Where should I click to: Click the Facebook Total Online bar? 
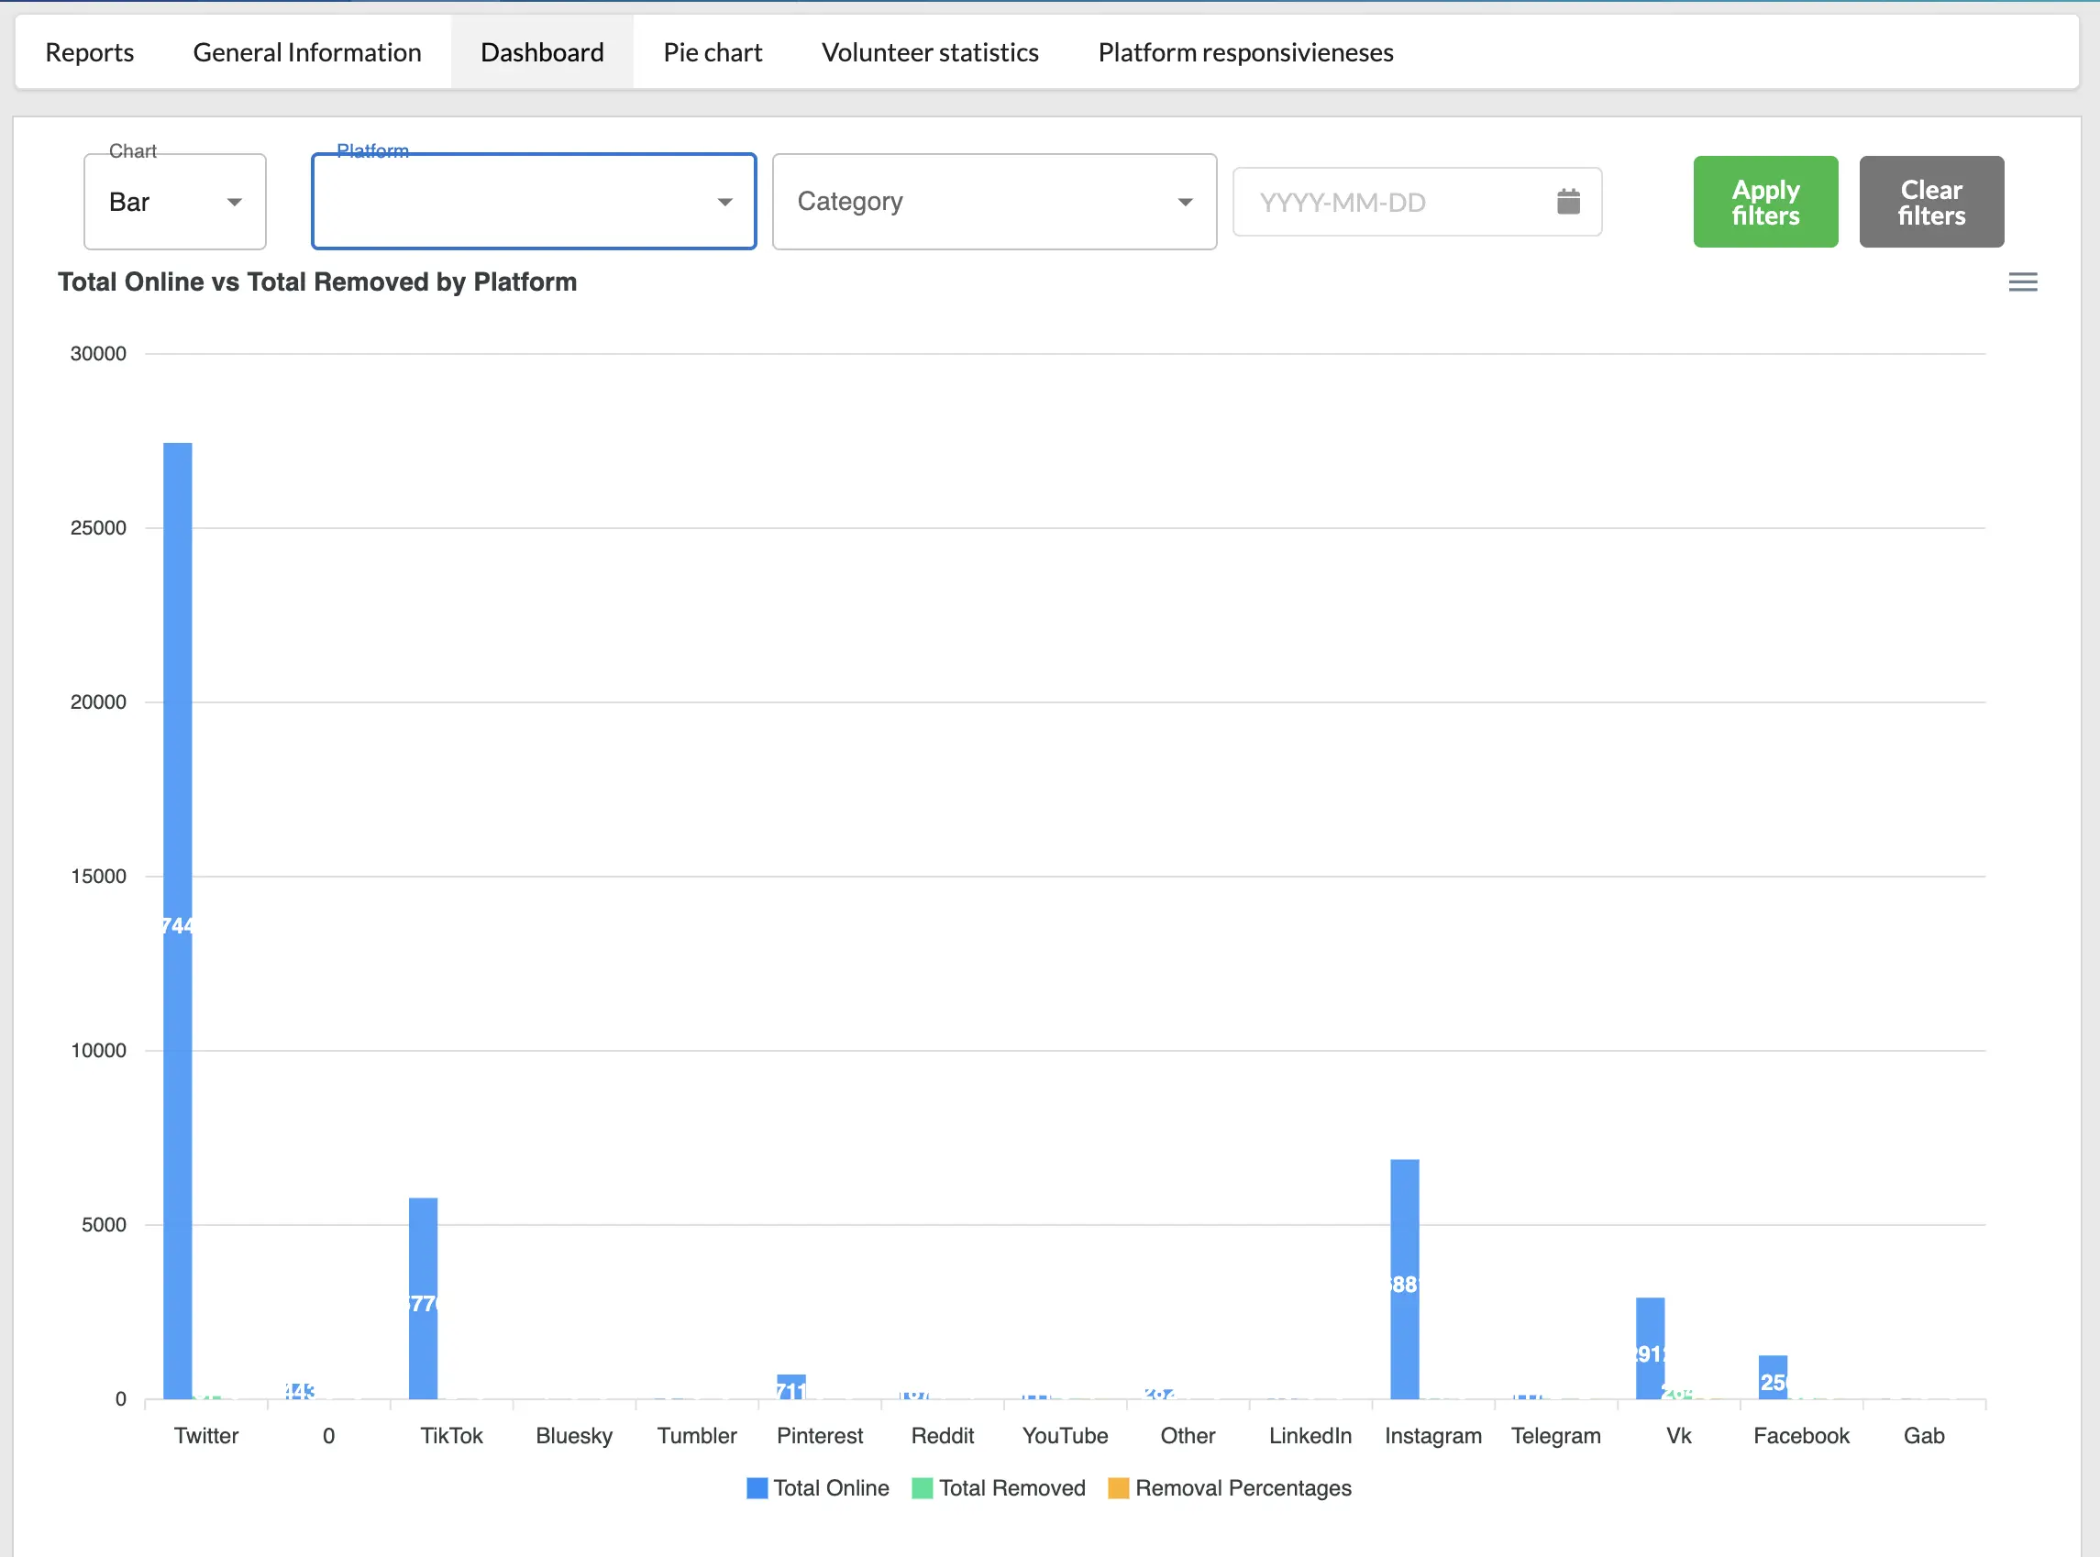pyautogui.click(x=1772, y=1377)
